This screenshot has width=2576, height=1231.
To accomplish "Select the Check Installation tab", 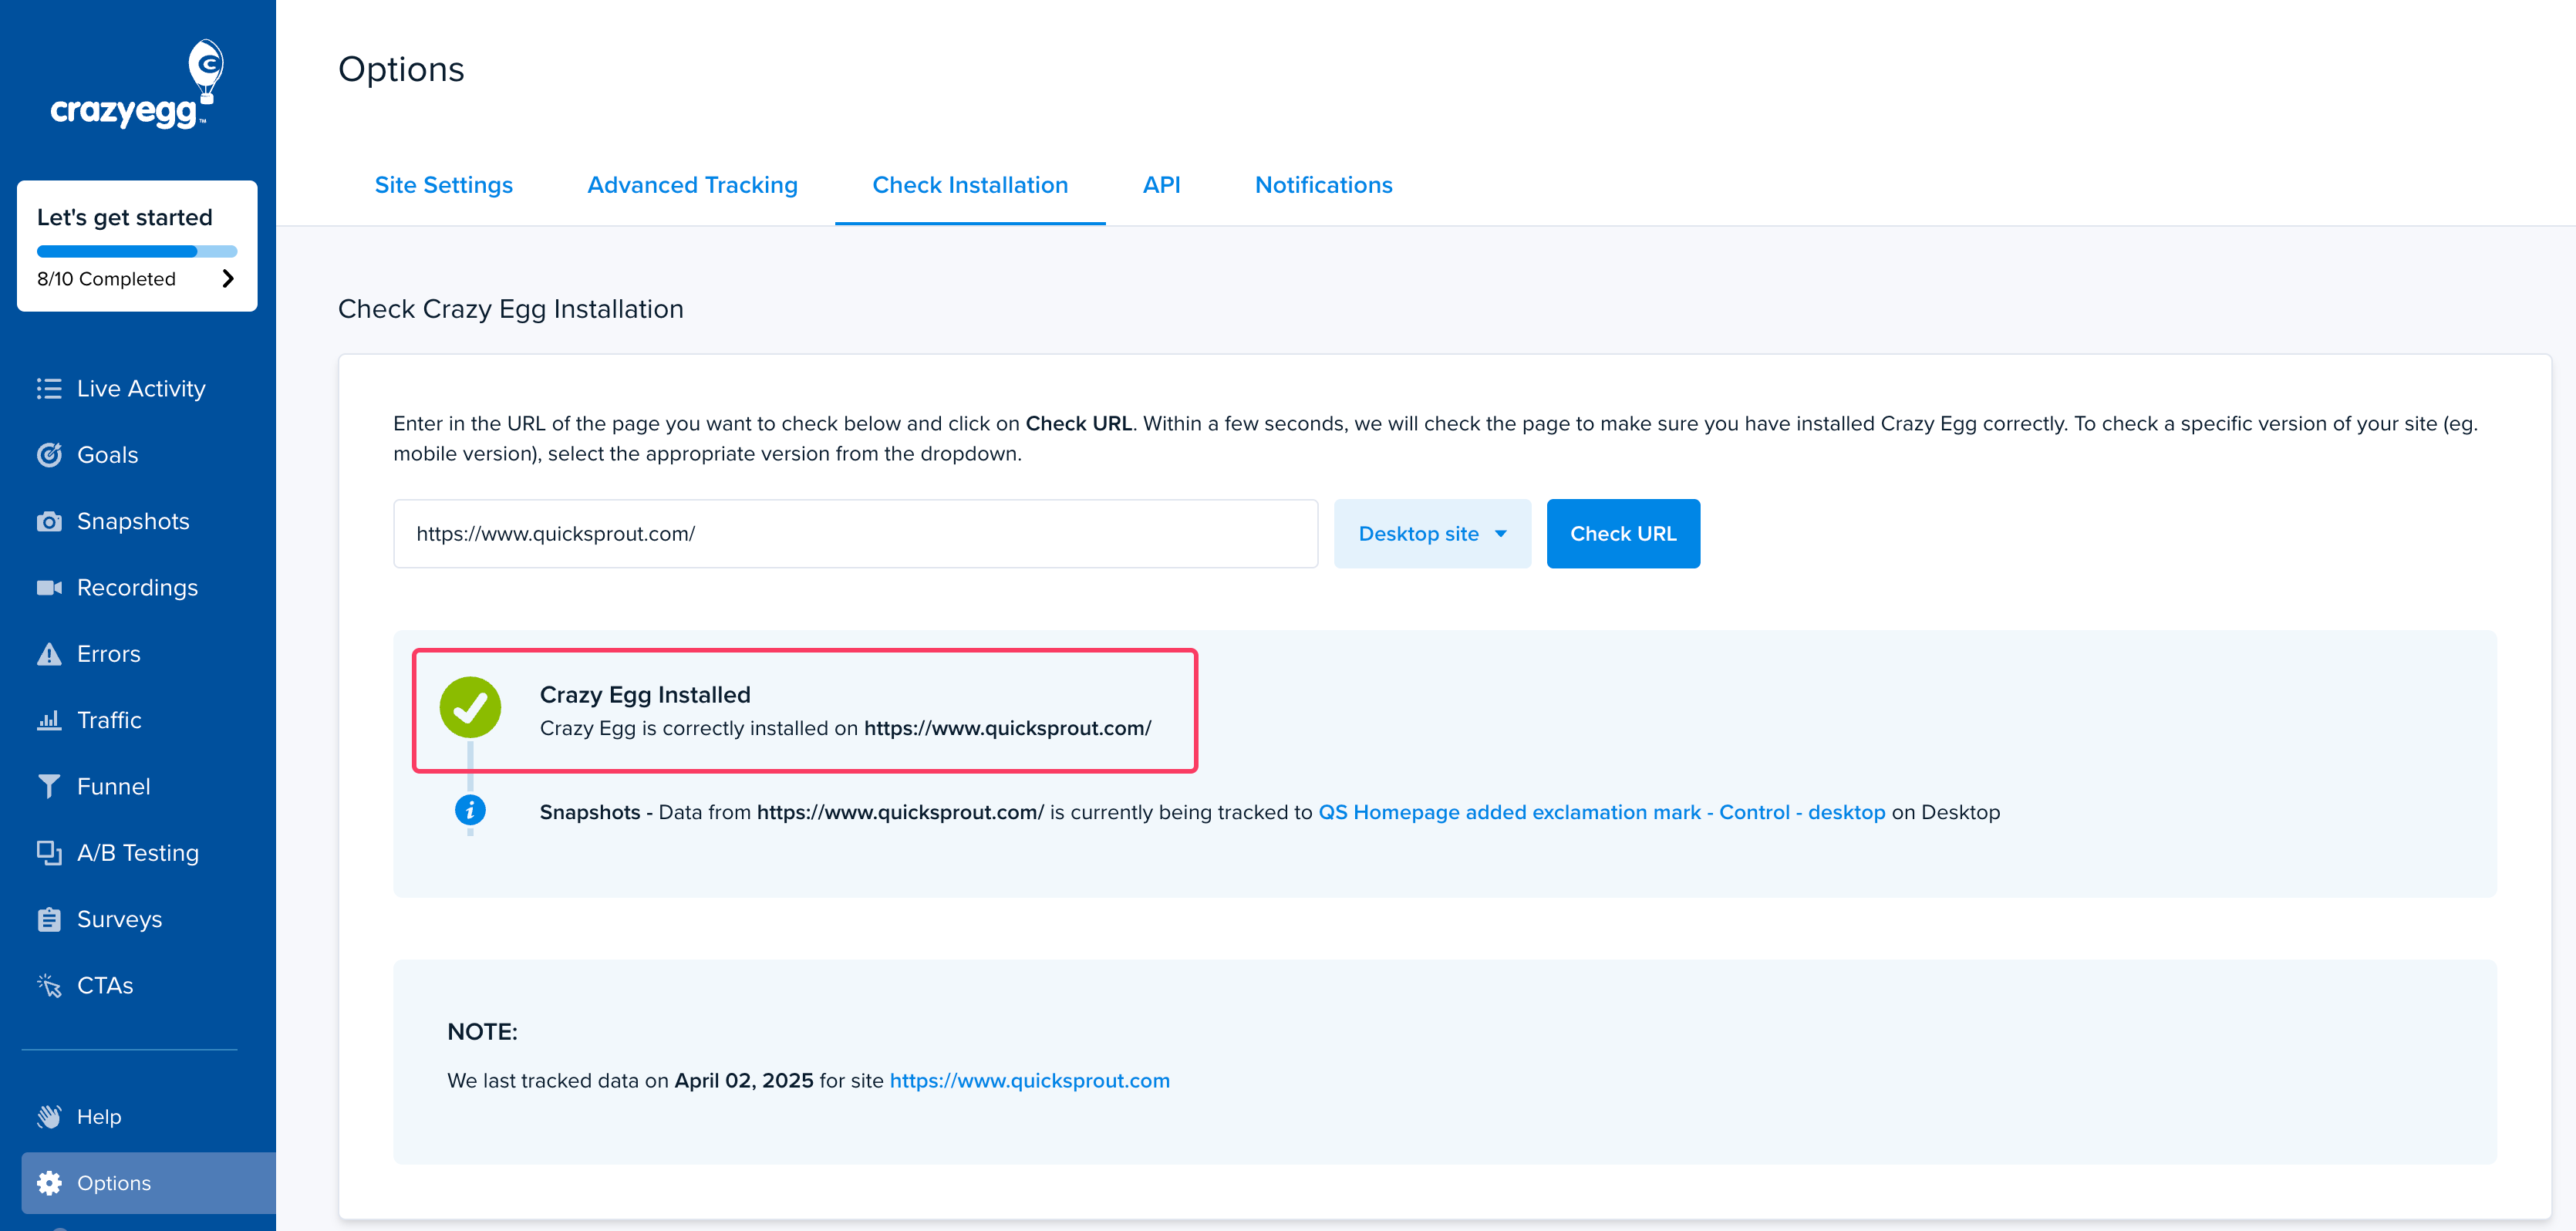I will [970, 185].
